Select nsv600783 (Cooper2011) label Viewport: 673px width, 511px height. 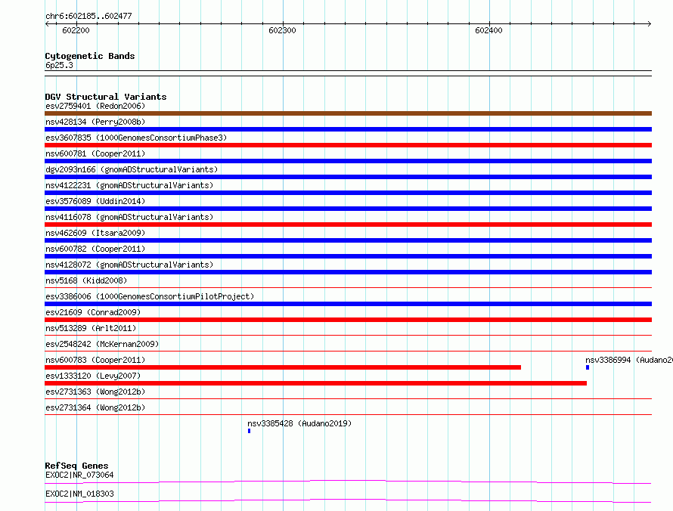point(95,360)
